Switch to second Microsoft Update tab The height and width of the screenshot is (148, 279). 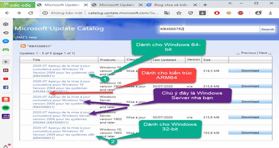pos(116,5)
